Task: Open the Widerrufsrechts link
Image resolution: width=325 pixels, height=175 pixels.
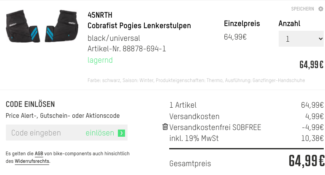Action: click(32, 161)
